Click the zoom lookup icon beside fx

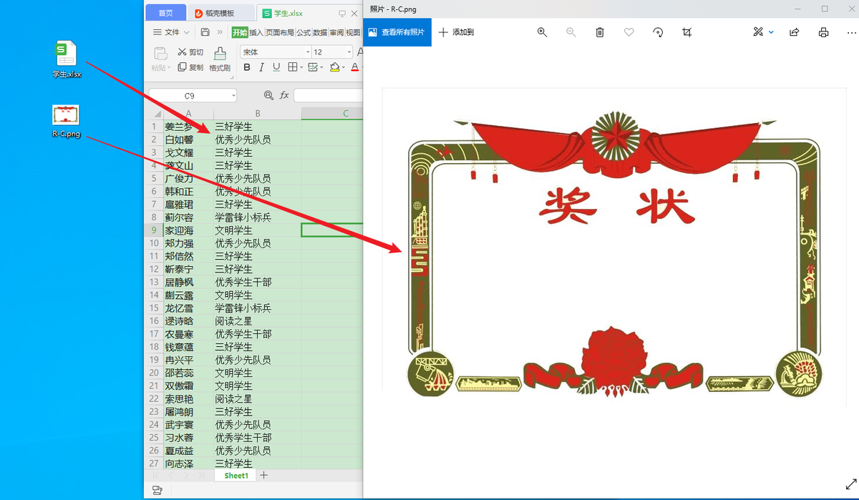[268, 95]
